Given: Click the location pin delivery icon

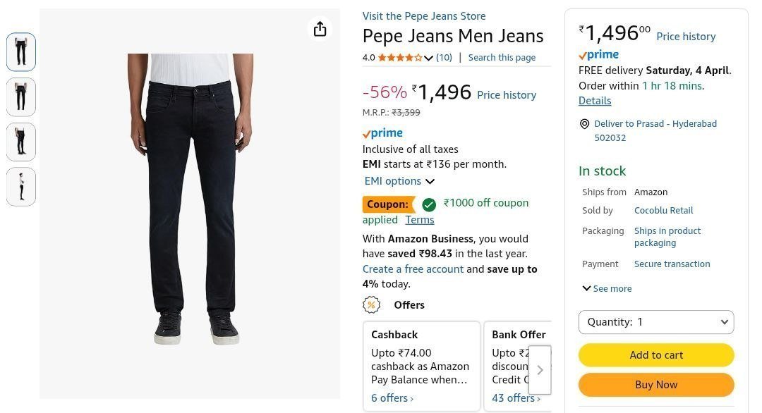Looking at the screenshot, I should [x=584, y=124].
